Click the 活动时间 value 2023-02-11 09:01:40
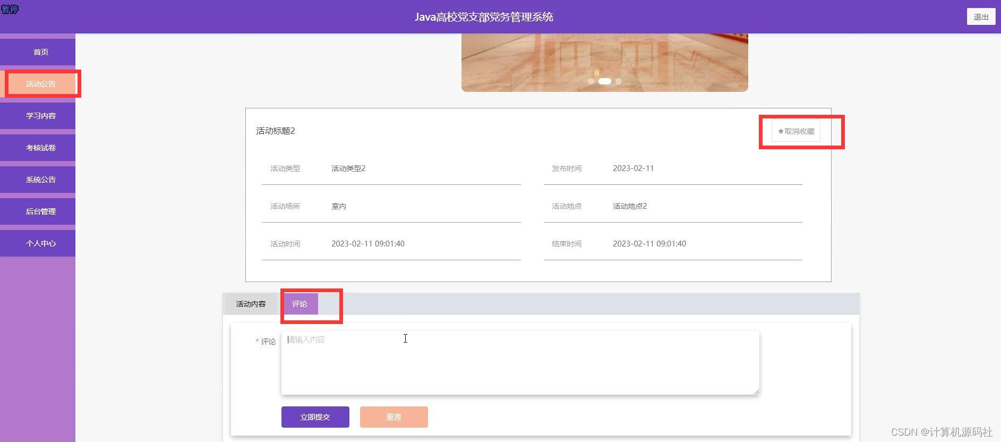Image resolution: width=1001 pixels, height=442 pixels. click(368, 244)
